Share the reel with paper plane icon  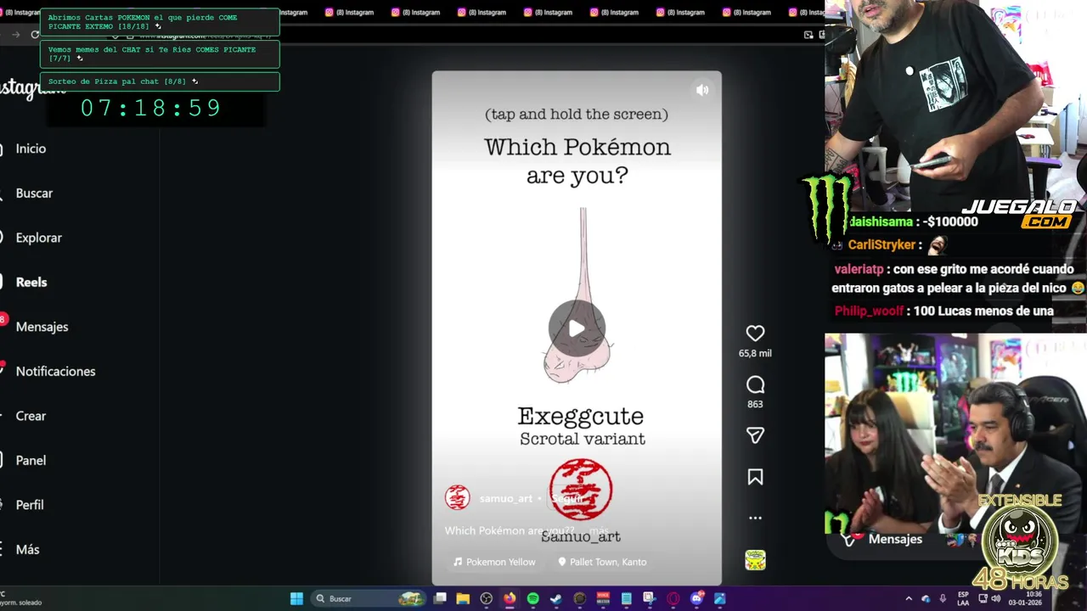(x=755, y=435)
